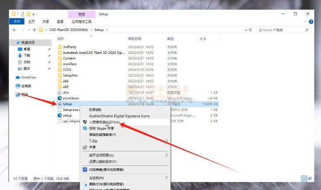This screenshot has height=190, width=321.
Task: Refresh the current folder view
Action: point(251,30)
